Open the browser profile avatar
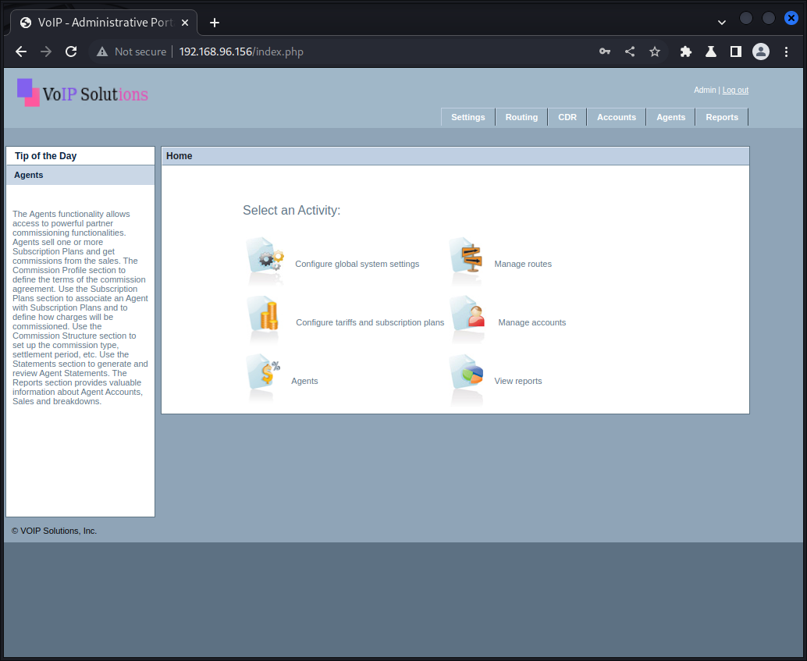 point(761,52)
